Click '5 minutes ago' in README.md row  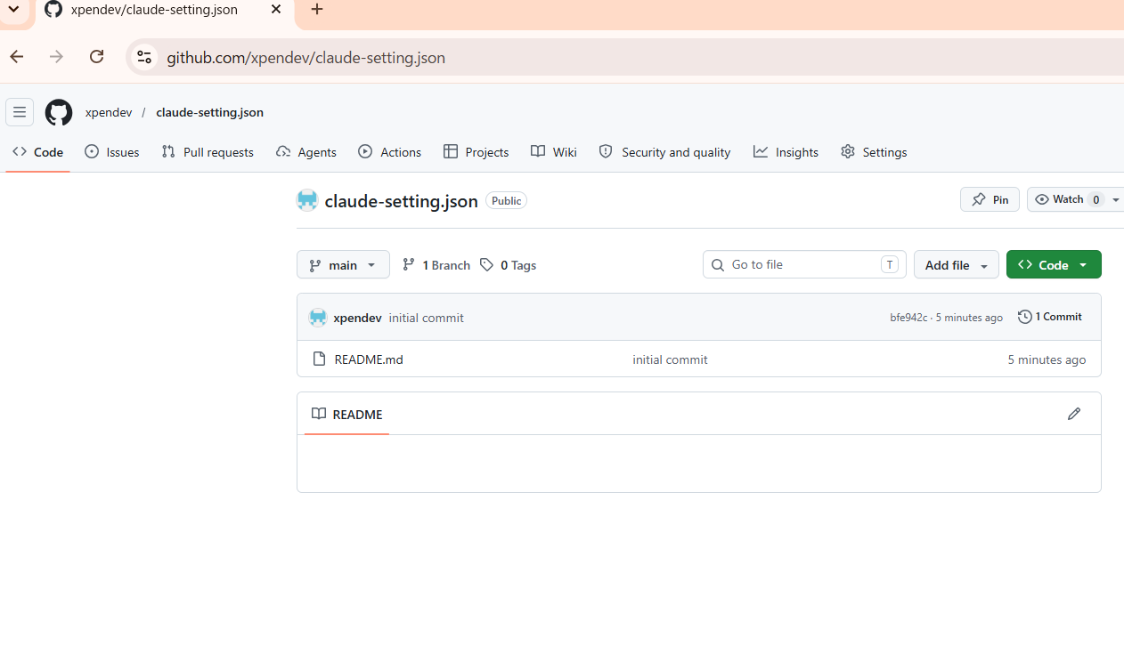1047,359
